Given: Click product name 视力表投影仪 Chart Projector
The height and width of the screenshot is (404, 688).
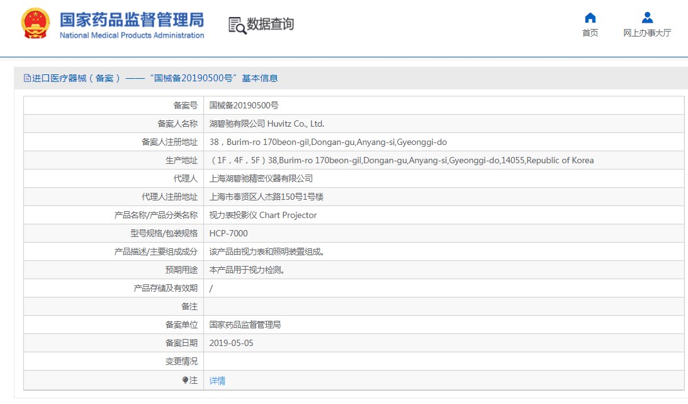Looking at the screenshot, I should click(263, 215).
